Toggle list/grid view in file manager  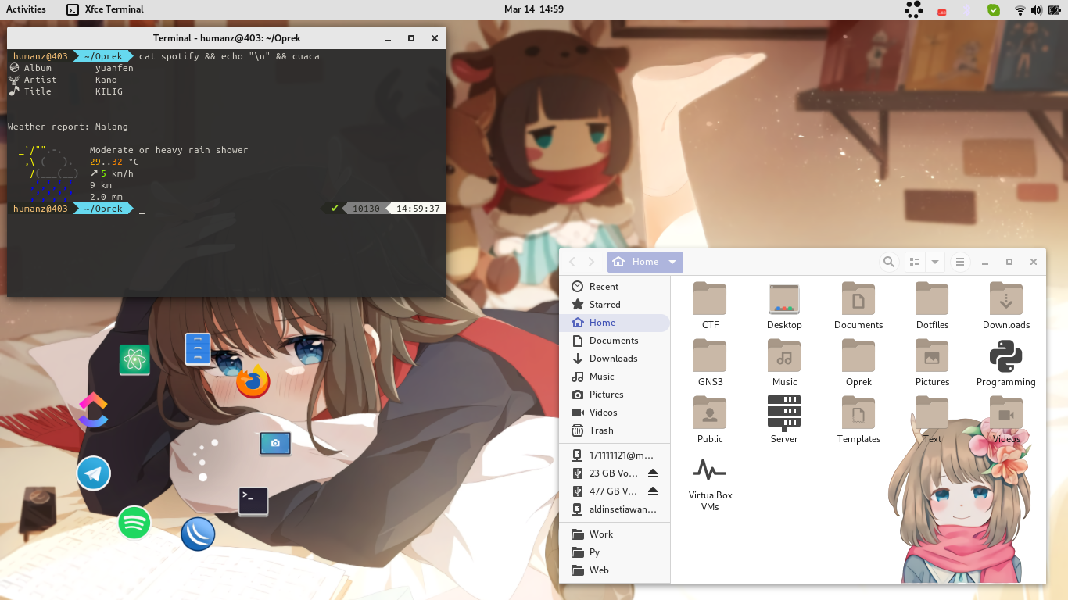915,262
